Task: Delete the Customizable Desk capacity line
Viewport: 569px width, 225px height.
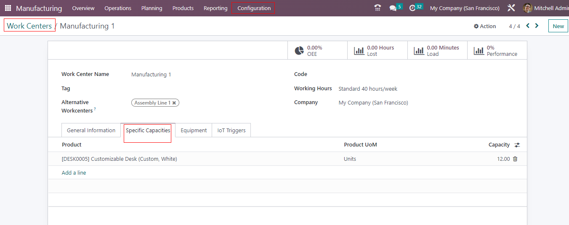Action: (515, 159)
